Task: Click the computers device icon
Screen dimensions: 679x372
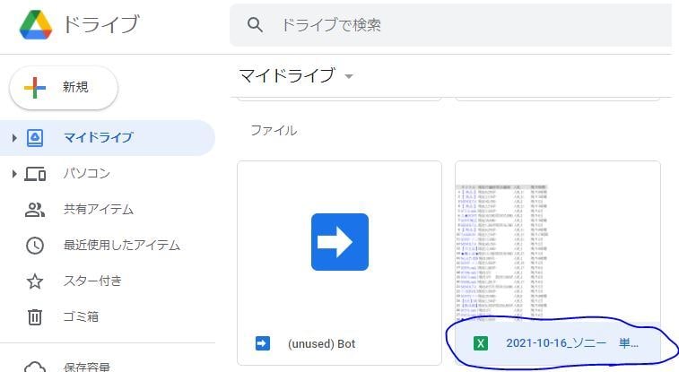Action: pyautogui.click(x=35, y=174)
